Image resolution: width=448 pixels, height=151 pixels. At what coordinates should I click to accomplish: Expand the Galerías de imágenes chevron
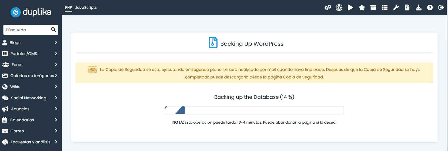[56, 75]
